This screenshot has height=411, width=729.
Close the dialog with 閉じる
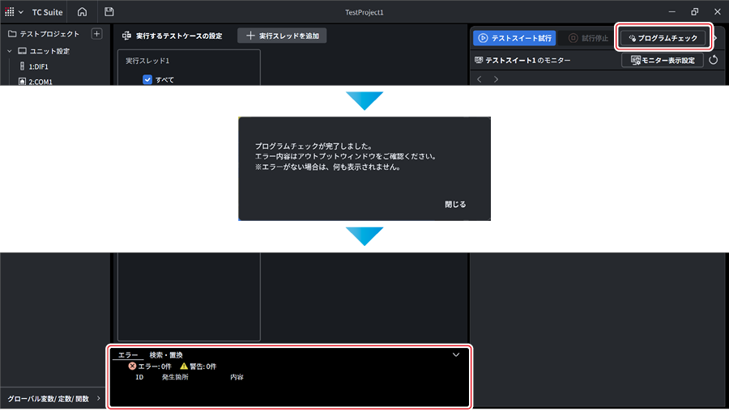[455, 205]
